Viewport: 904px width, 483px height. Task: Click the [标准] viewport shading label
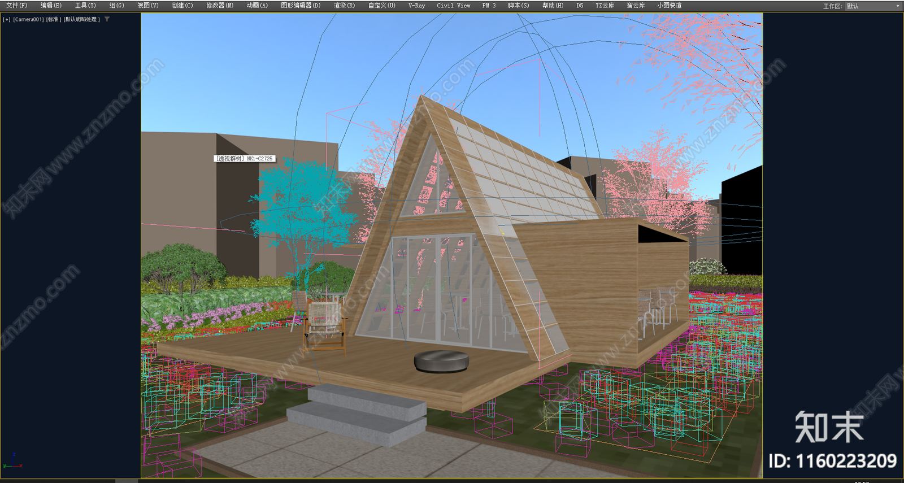click(x=54, y=19)
